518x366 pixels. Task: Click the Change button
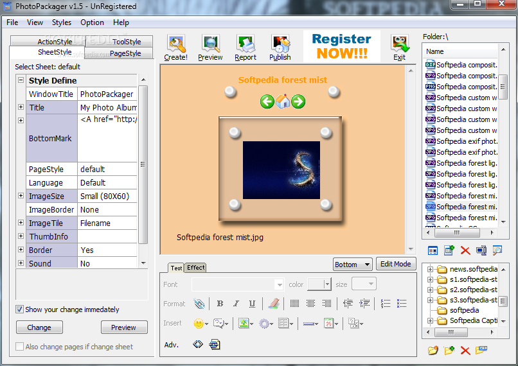[x=39, y=327]
